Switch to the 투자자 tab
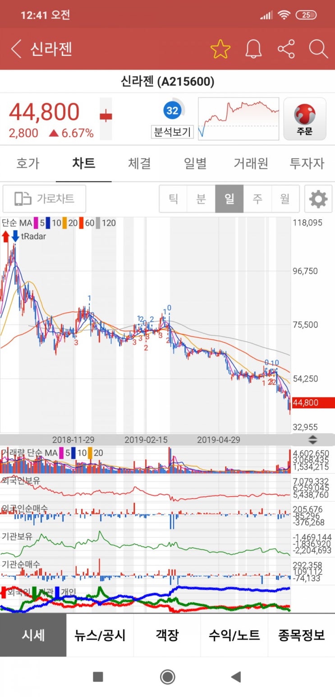Screen dimensions: 335x697 tap(307, 163)
